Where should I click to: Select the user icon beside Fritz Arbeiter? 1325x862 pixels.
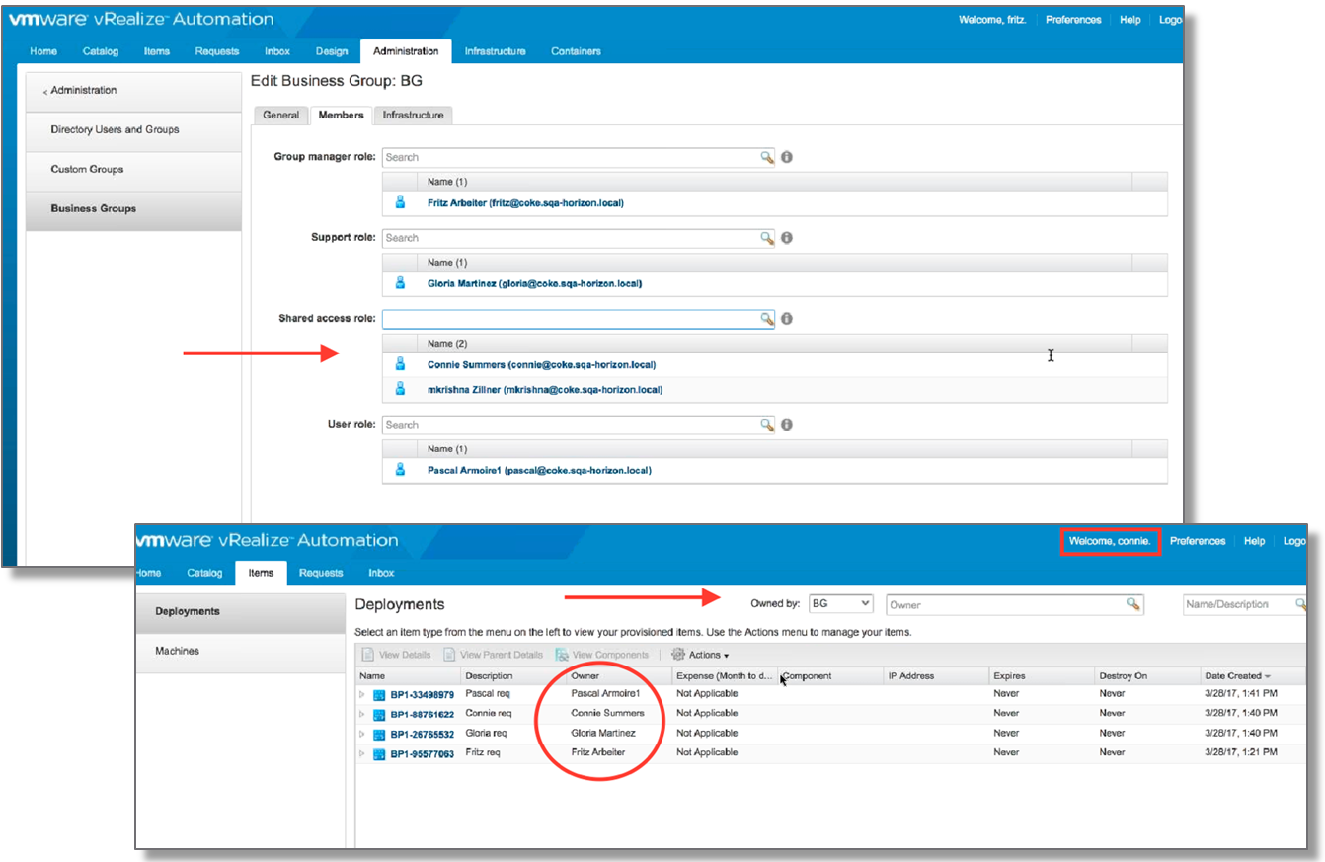pos(400,202)
